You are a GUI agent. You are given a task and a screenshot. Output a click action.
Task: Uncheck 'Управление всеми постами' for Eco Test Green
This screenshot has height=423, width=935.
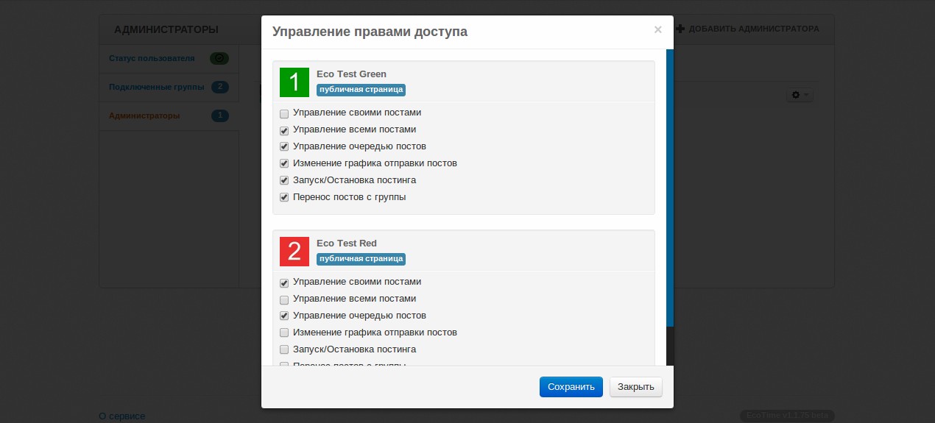[x=284, y=131]
